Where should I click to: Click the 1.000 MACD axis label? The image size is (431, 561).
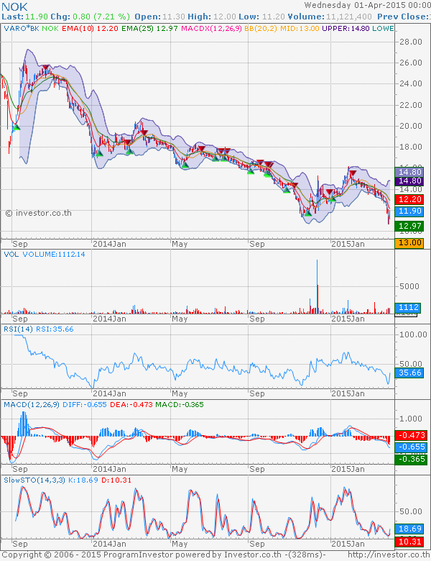pos(411,419)
